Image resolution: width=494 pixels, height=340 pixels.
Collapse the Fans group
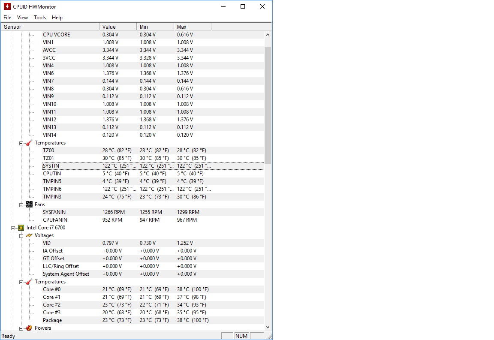coord(21,205)
